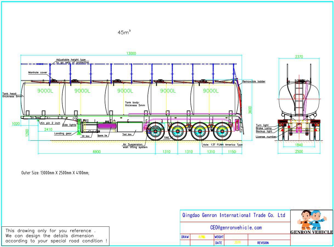This screenshot has height=247, width=334.
Task: Click the REVISION field in title block
Action: [x=263, y=243]
